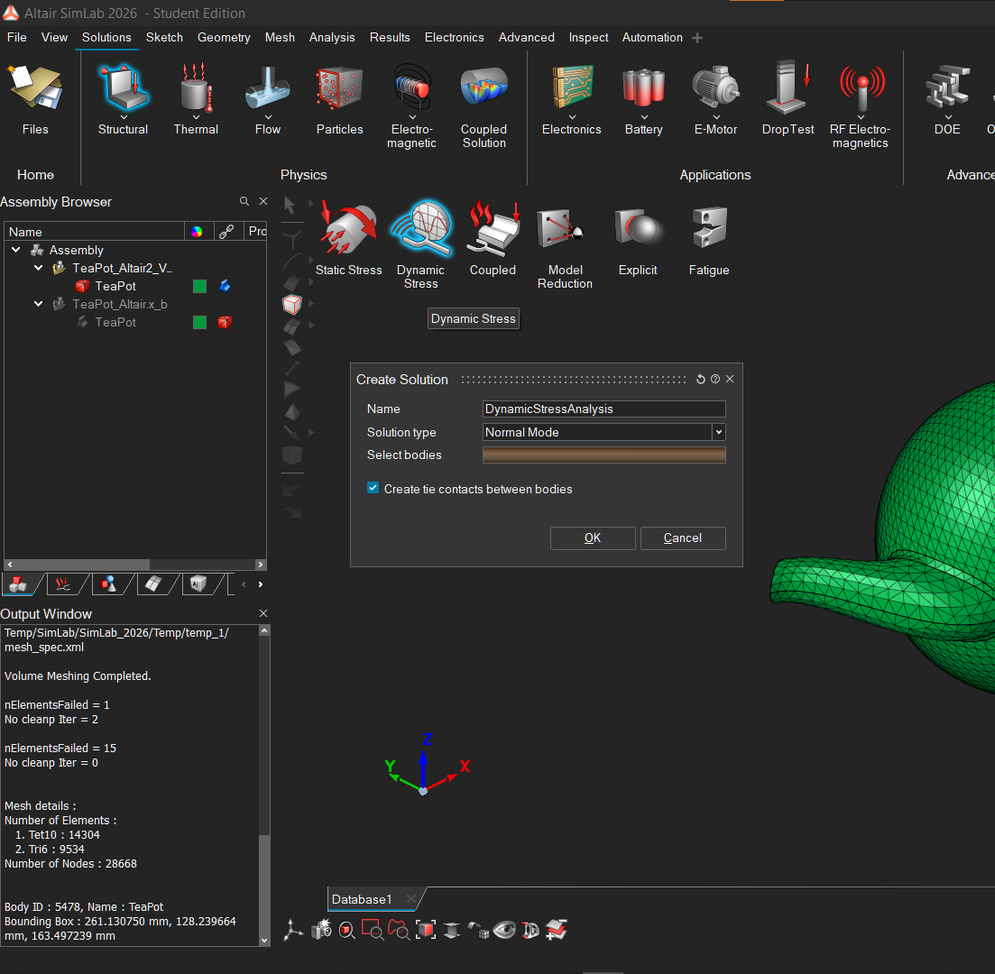Add a new ribbon tab with plus
995x974 pixels.
[x=696, y=38]
